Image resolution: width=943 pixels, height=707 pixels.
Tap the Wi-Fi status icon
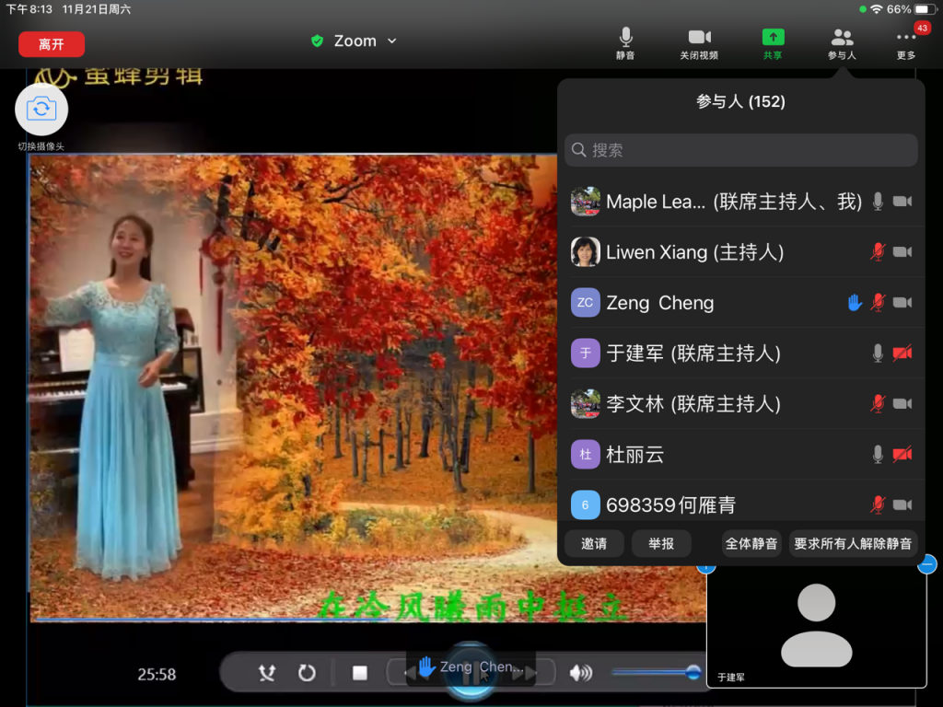877,9
